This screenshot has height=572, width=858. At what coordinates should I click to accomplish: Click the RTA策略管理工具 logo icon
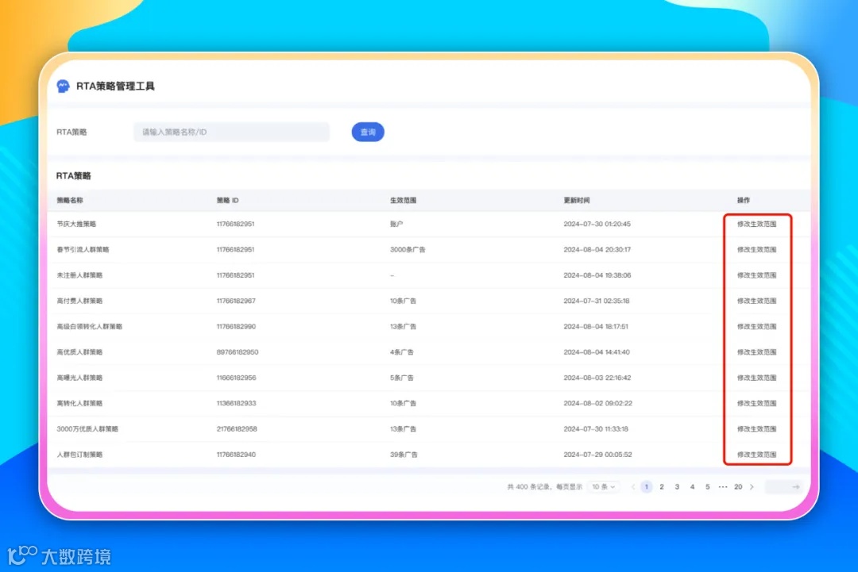pos(63,86)
